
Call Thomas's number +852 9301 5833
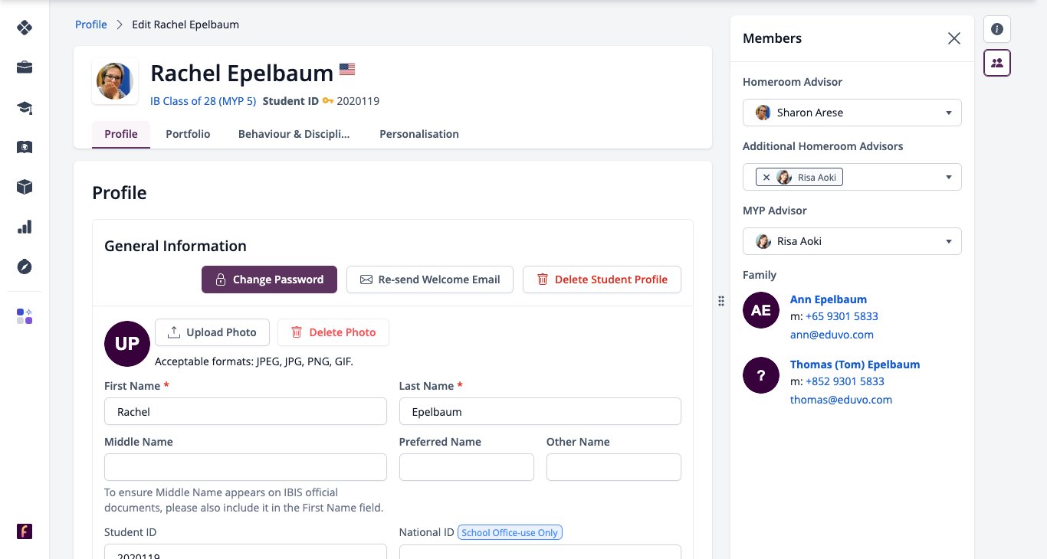[x=845, y=381]
